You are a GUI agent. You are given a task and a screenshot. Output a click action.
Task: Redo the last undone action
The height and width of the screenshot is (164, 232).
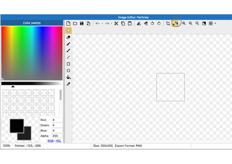[x=107, y=23]
